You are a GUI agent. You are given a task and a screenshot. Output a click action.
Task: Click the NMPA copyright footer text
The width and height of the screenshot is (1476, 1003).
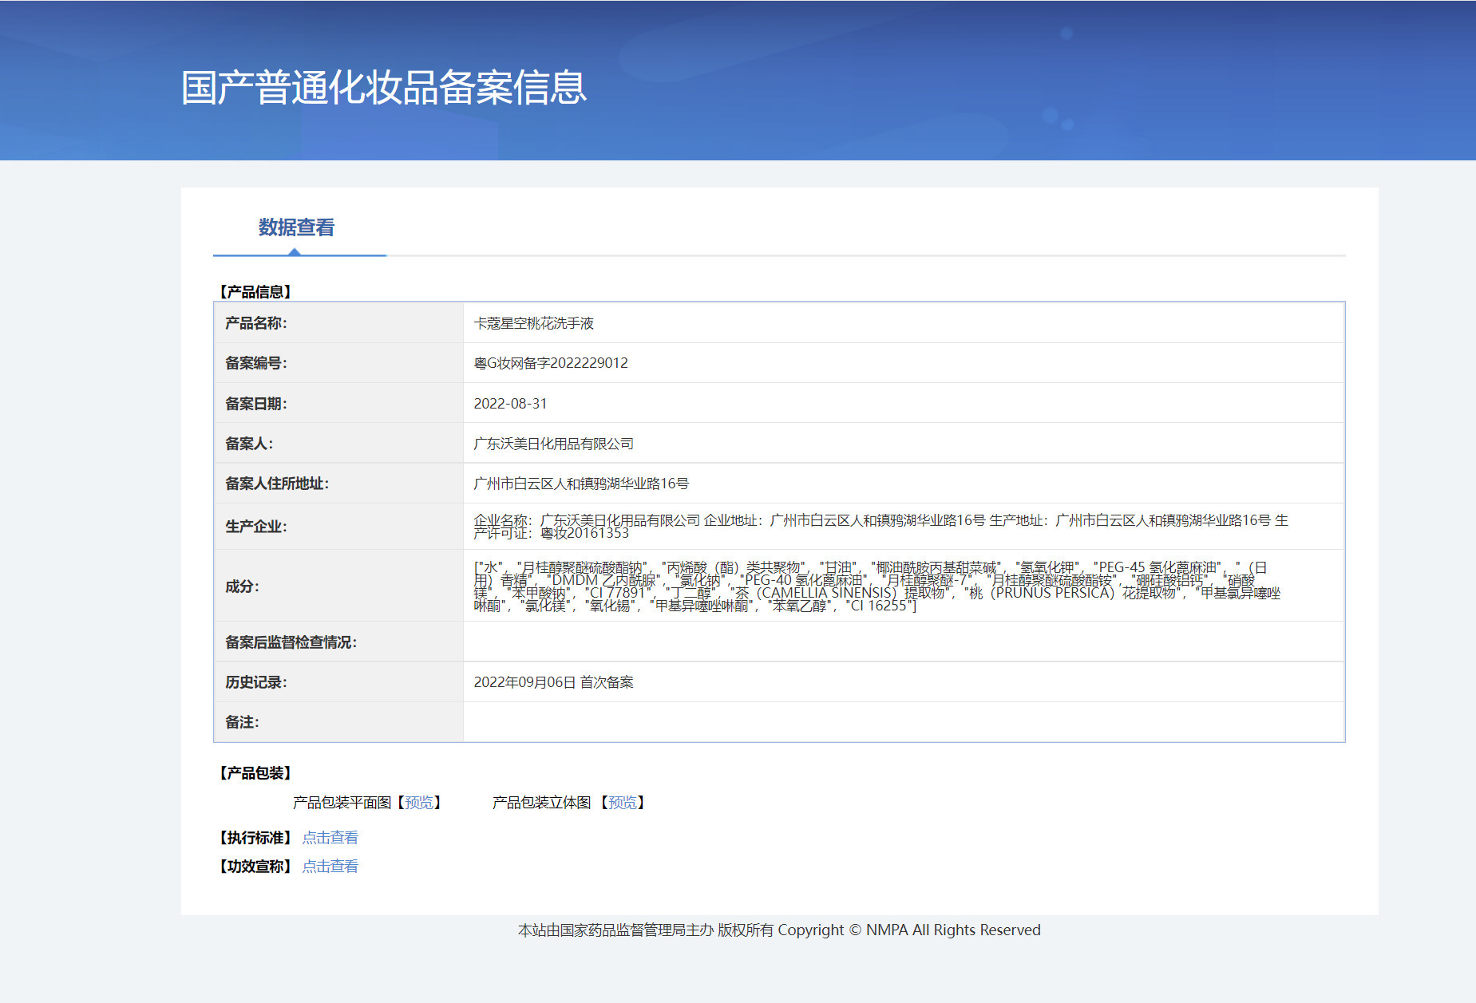[779, 930]
